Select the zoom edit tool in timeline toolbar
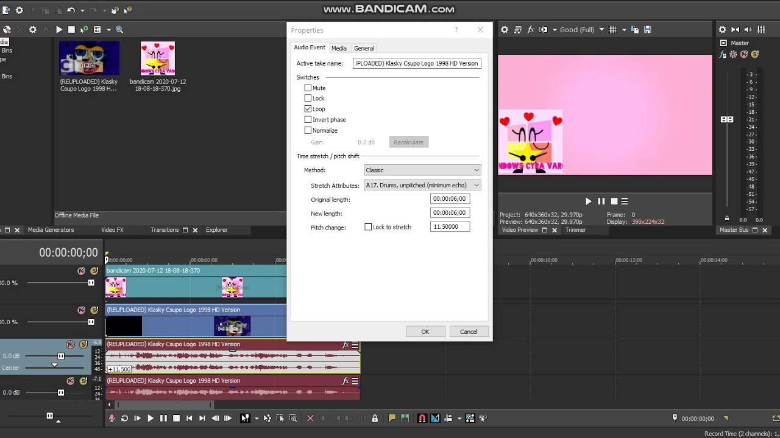Screen dimensions: 780x438 pos(293,418)
